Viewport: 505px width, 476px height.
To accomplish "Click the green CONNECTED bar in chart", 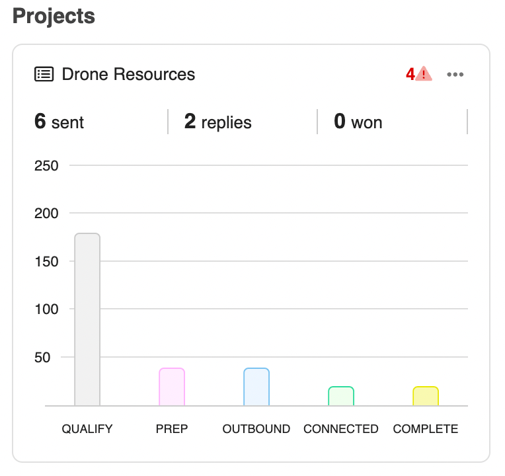I will (341, 396).
